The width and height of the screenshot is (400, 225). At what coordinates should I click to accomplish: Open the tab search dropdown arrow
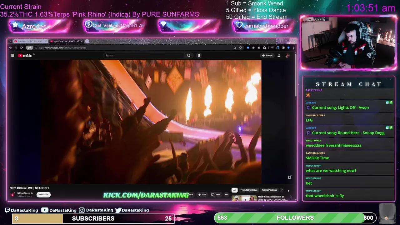click(10, 41)
